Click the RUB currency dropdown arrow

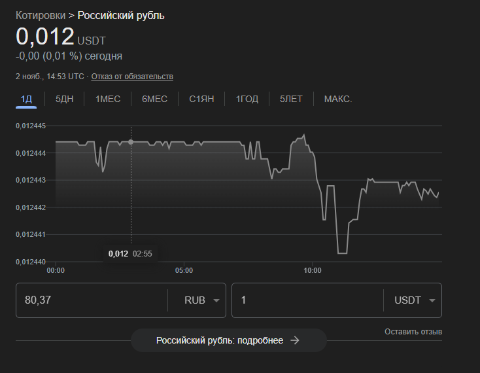pyautogui.click(x=216, y=300)
